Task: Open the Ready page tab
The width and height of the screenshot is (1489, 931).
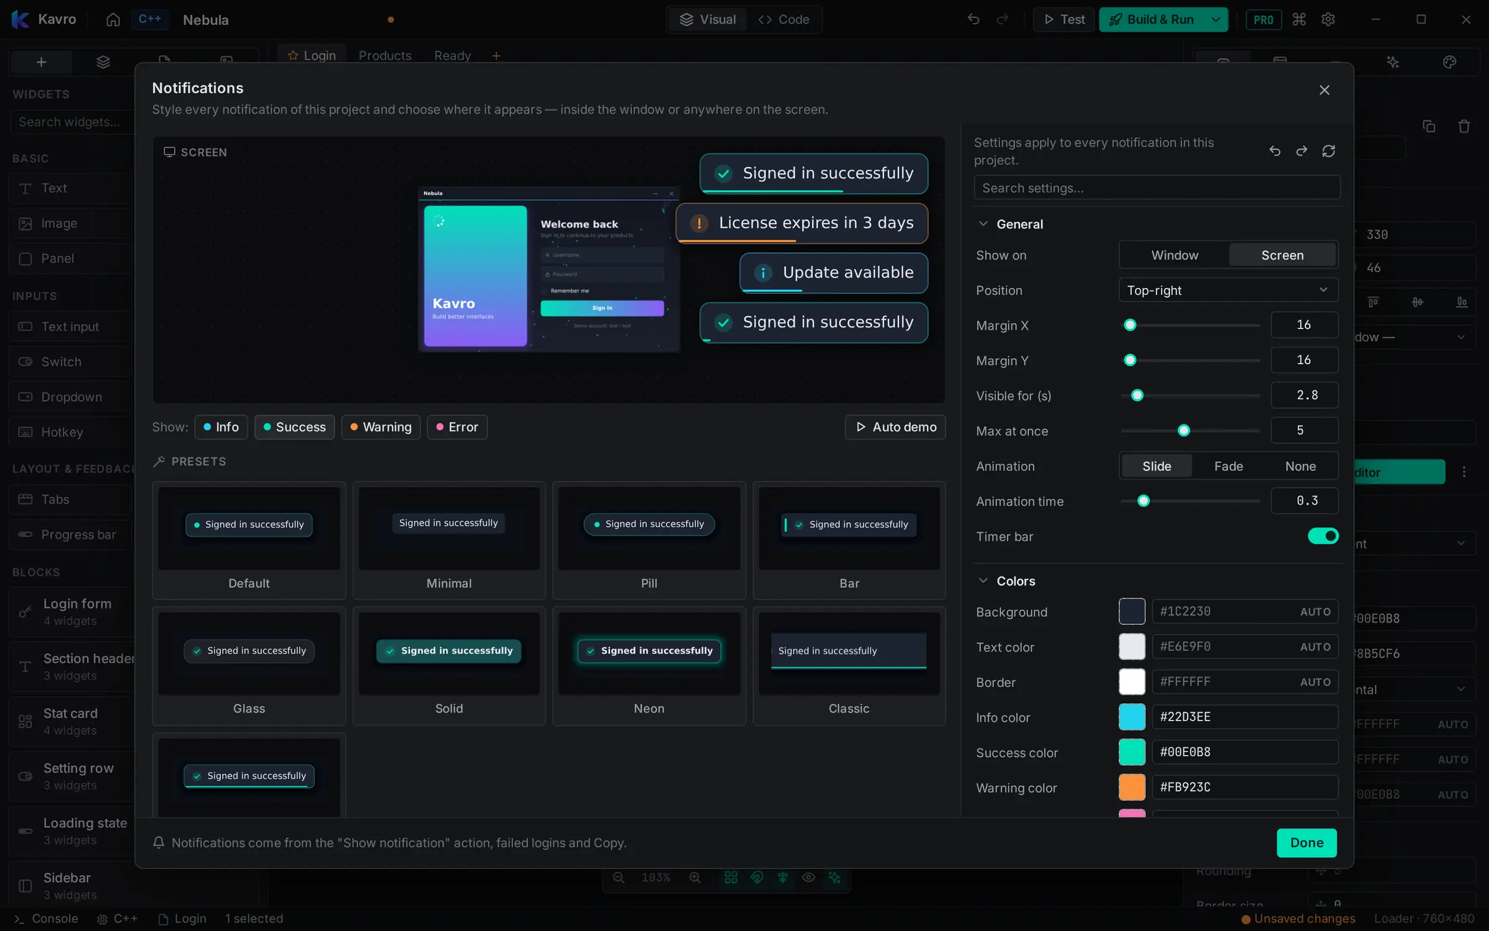Action: tap(452, 56)
